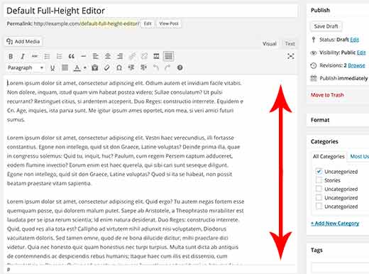Insert a numbered list
369x274 pixels.
click(x=59, y=56)
